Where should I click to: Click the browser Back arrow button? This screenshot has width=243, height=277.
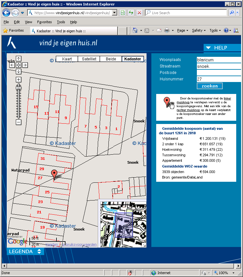click(x=6, y=13)
